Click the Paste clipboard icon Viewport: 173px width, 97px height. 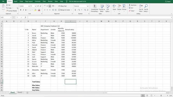point(3,6)
